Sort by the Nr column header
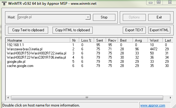This screenshot has width=176, height=108. click(x=75, y=40)
